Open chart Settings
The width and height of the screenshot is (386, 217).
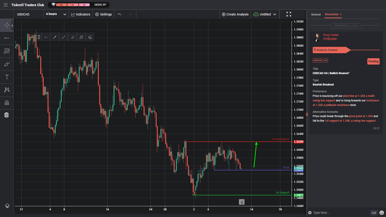coord(104,14)
